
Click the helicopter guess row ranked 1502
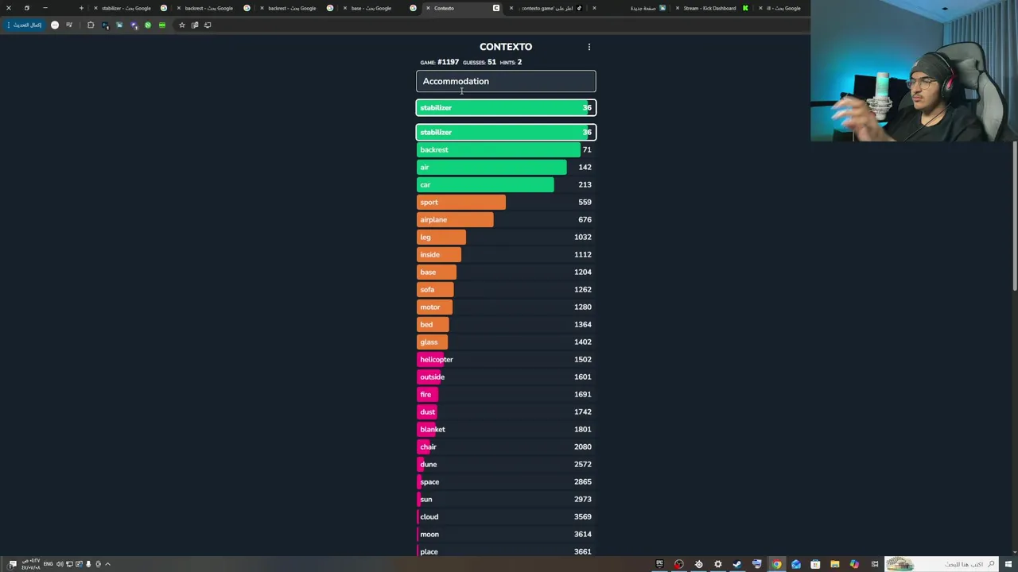(x=506, y=359)
